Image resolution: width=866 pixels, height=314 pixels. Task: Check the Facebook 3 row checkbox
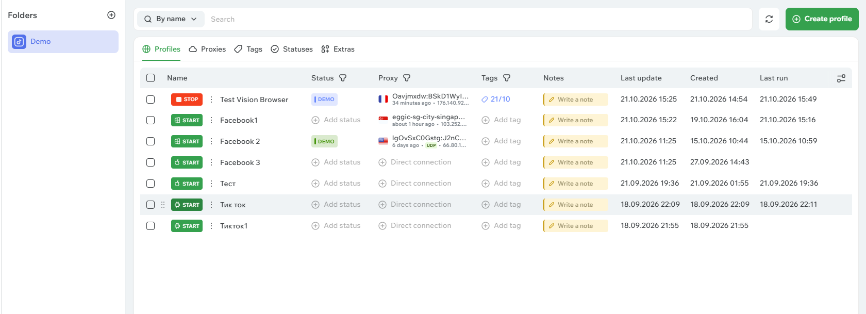click(151, 162)
